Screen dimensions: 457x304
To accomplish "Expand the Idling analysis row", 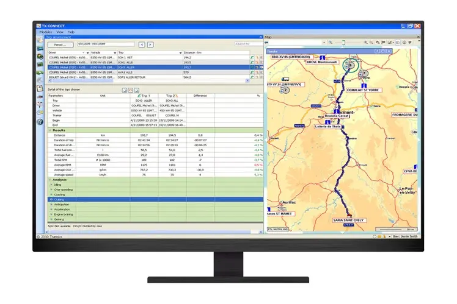I will [x=51, y=185].
